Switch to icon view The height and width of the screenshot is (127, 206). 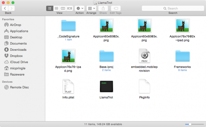[50, 9]
